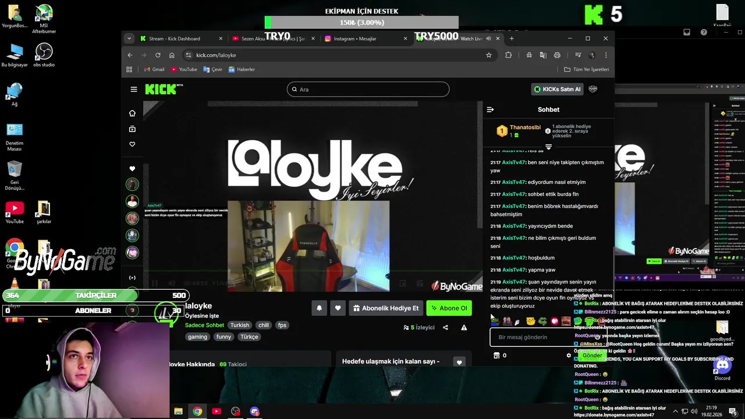Image resolution: width=745 pixels, height=419 pixels.
Task: Expand the leaderboard chevron below Thanatoslbi
Action: pos(548,147)
